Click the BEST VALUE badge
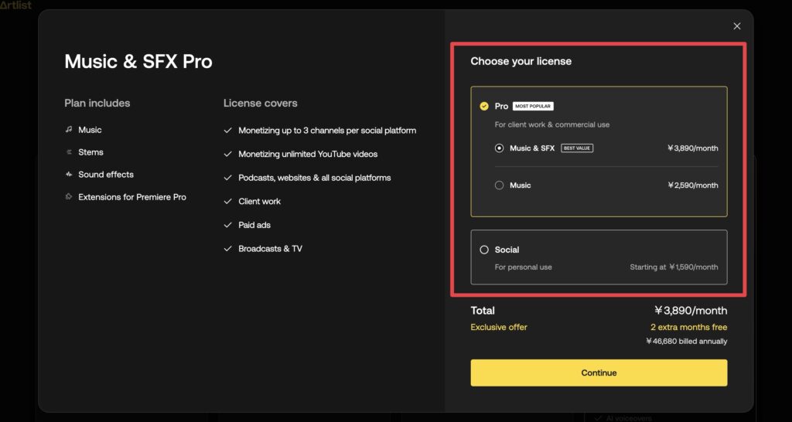Image resolution: width=792 pixels, height=422 pixels. click(577, 148)
